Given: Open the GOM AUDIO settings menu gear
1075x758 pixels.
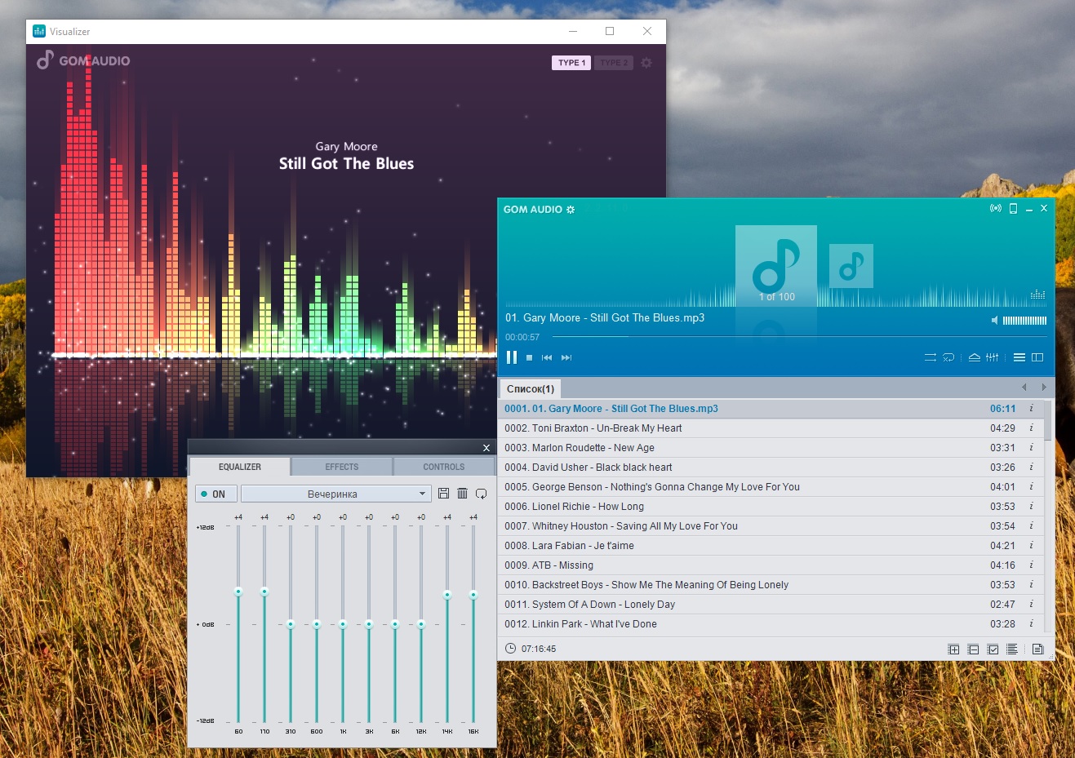Looking at the screenshot, I should [571, 210].
